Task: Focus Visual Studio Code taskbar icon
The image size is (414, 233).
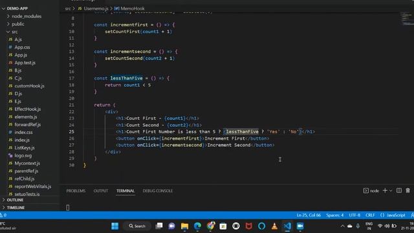Action: [x=287, y=226]
